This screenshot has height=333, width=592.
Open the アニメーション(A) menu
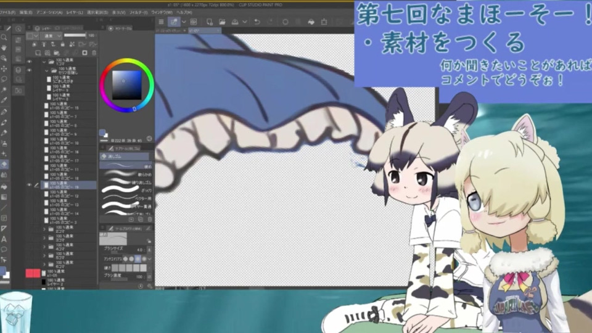coord(49,12)
